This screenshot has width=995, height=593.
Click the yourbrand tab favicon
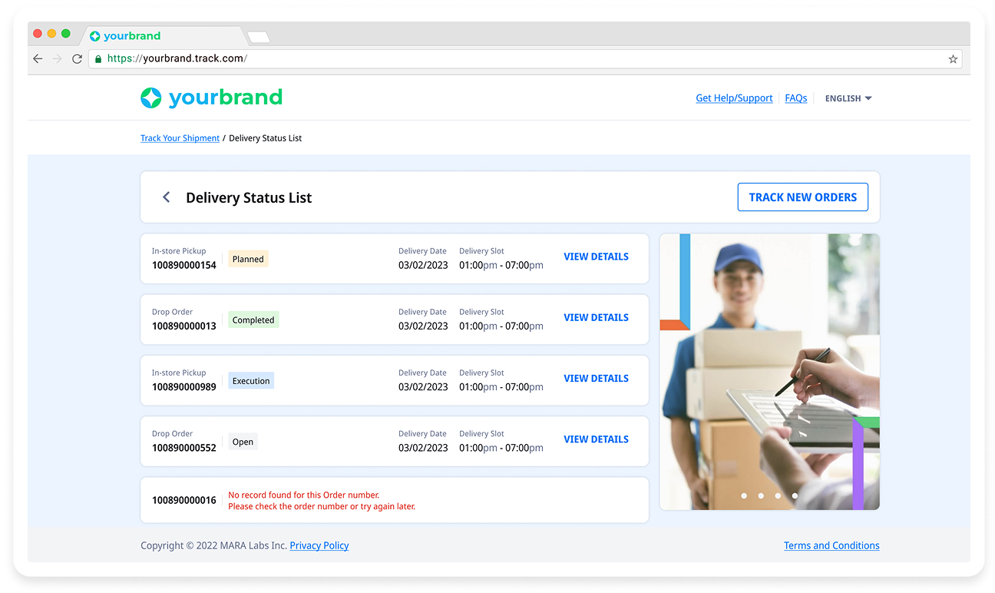tap(95, 36)
